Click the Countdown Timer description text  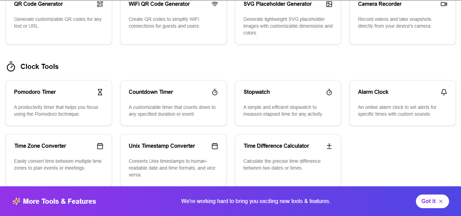click(172, 111)
